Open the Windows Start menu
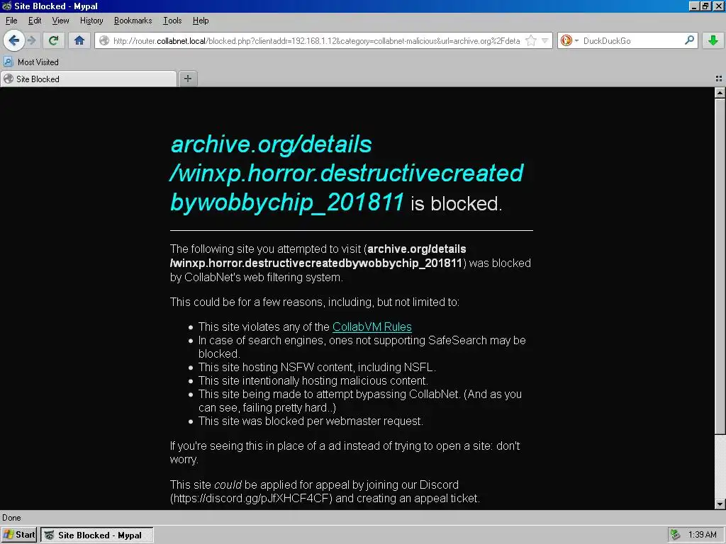The image size is (726, 544). (x=19, y=535)
